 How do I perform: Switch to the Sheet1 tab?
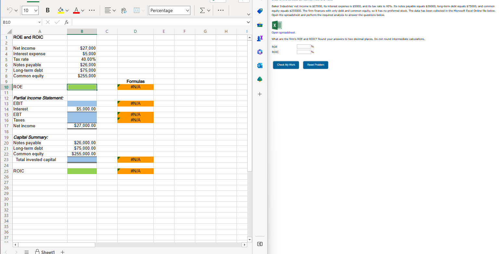(x=48, y=251)
